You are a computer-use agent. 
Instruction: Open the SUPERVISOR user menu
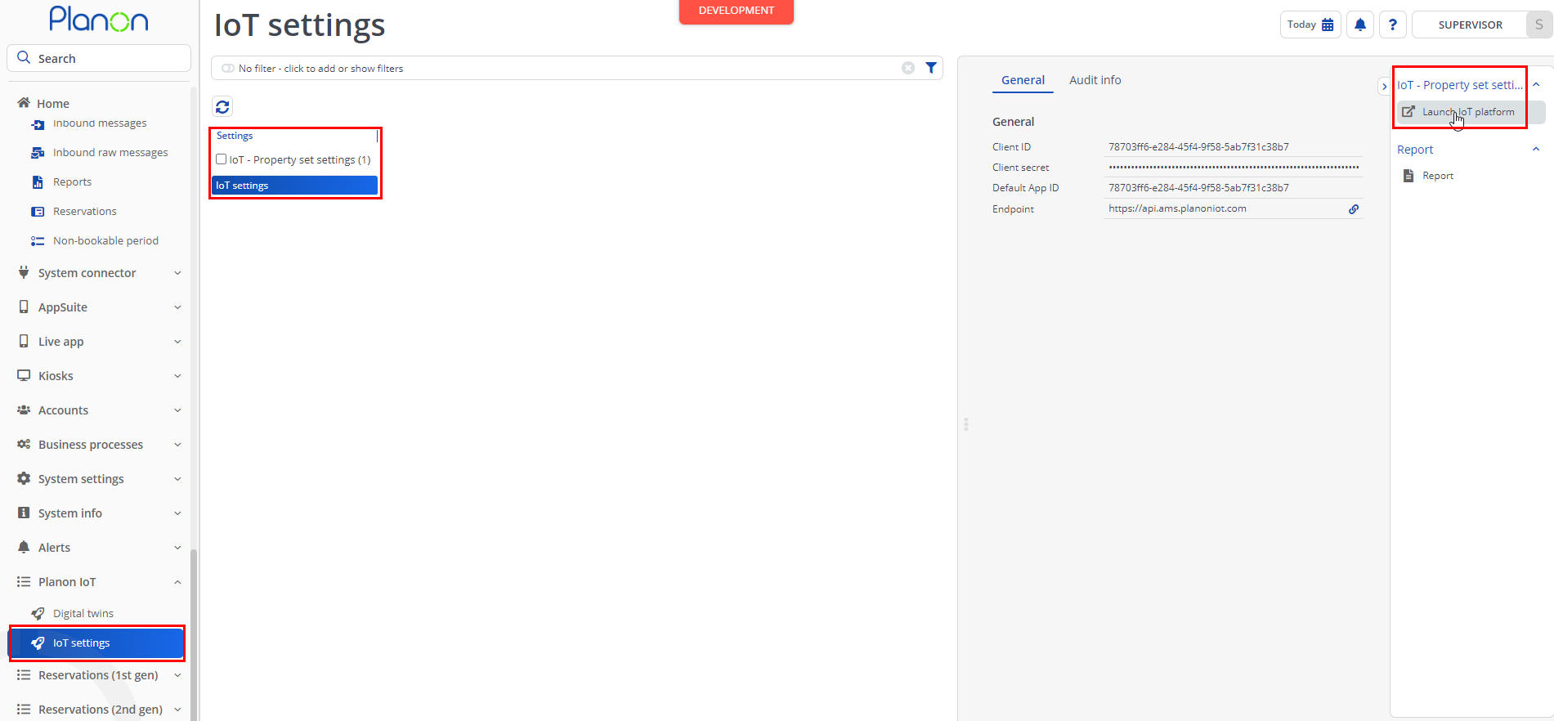tap(1470, 25)
